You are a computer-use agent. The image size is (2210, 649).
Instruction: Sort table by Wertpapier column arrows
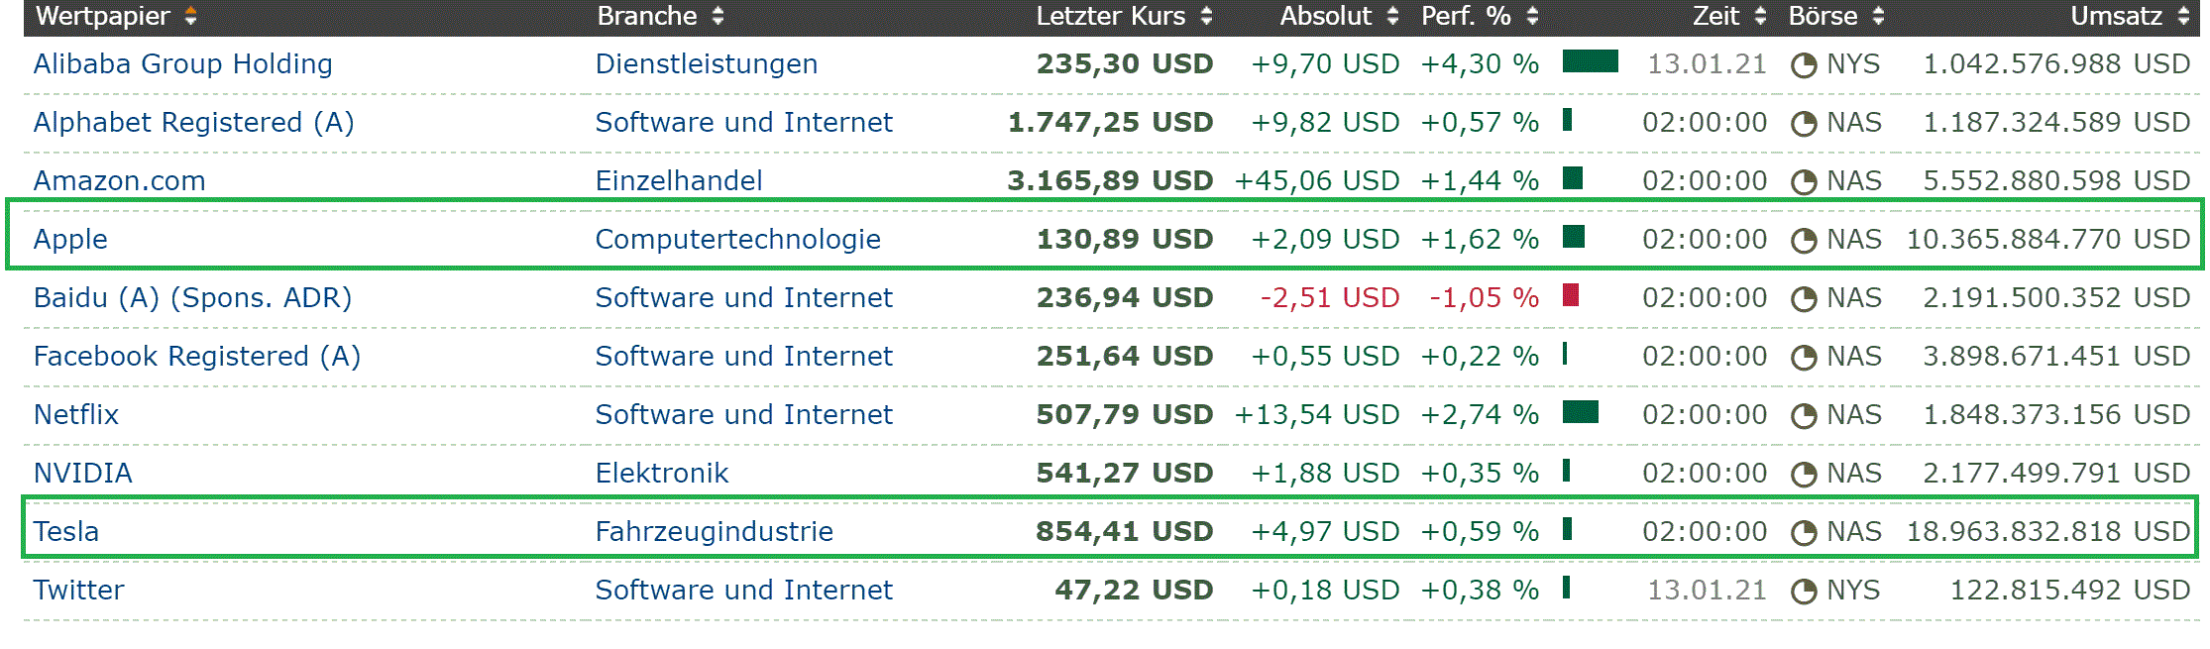[x=190, y=17]
